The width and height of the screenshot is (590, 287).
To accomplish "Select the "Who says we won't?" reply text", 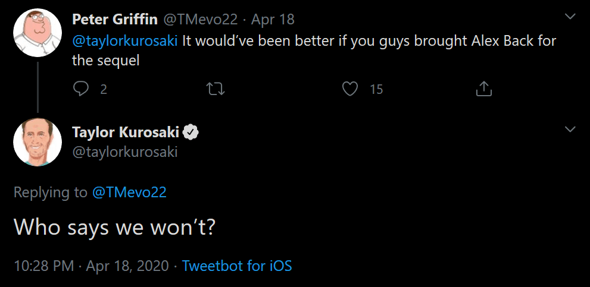I will (x=114, y=226).
